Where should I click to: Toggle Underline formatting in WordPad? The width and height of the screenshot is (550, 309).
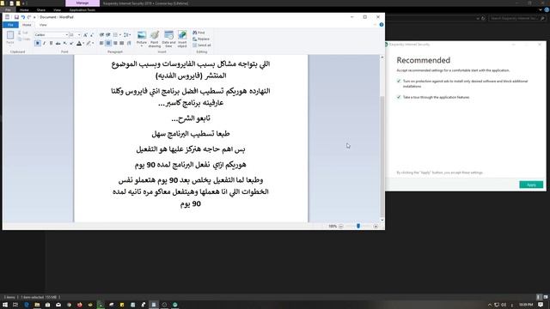(51, 43)
